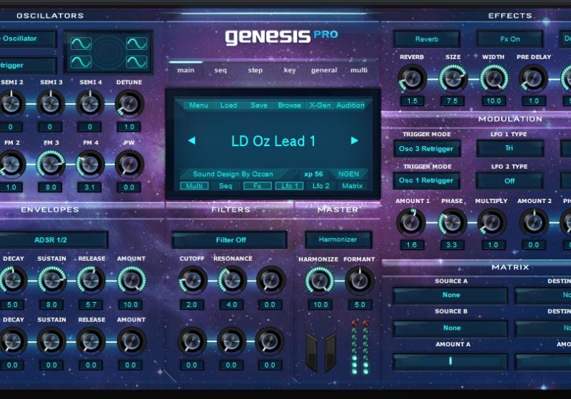Switch to the seq tab
The image size is (571, 399).
221,70
